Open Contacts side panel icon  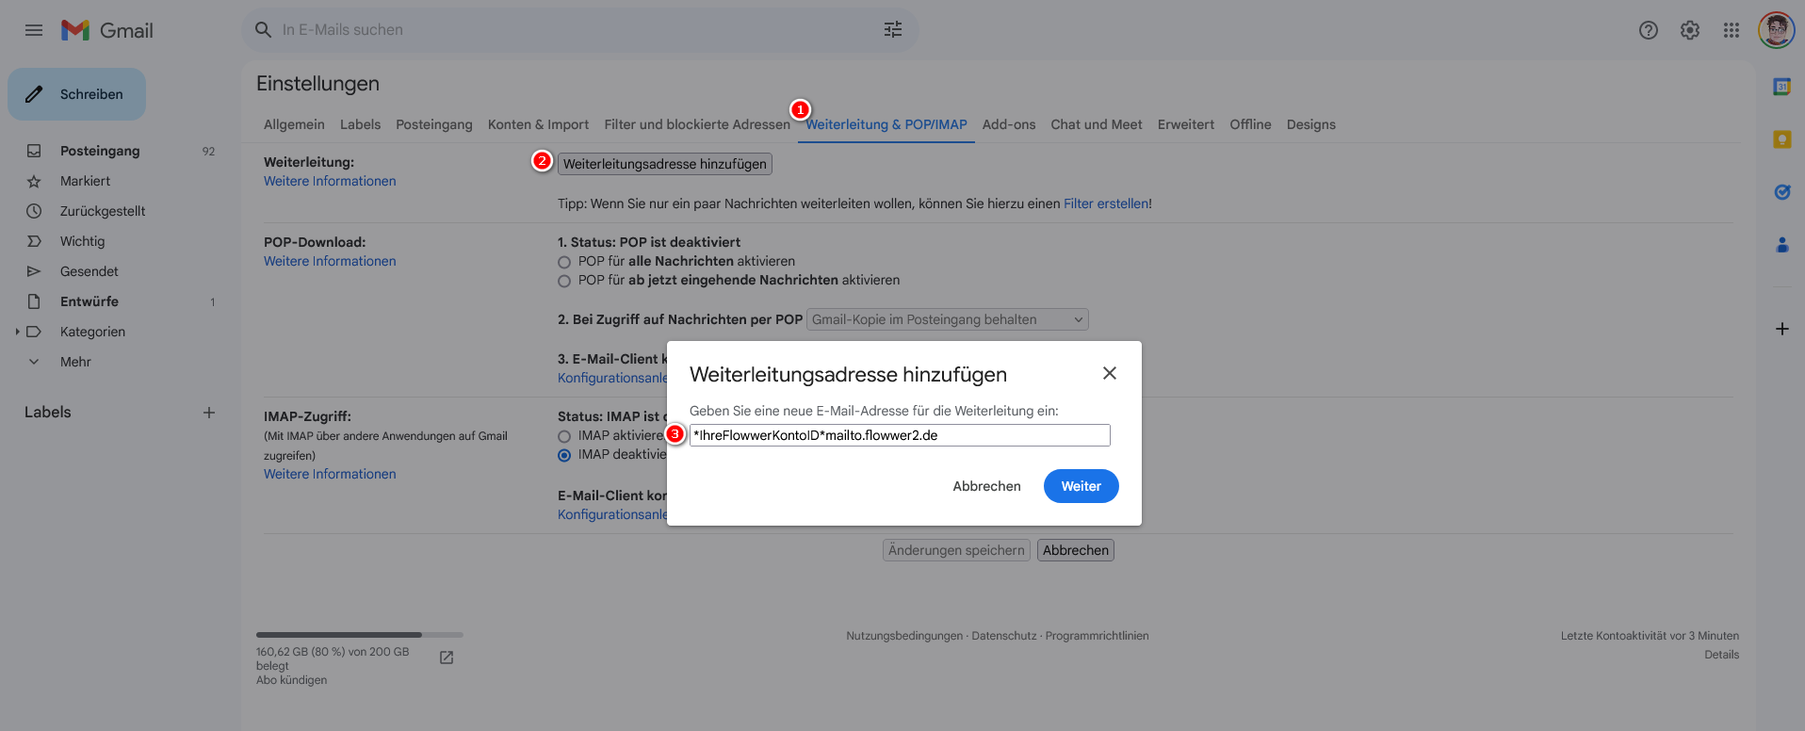tap(1781, 245)
